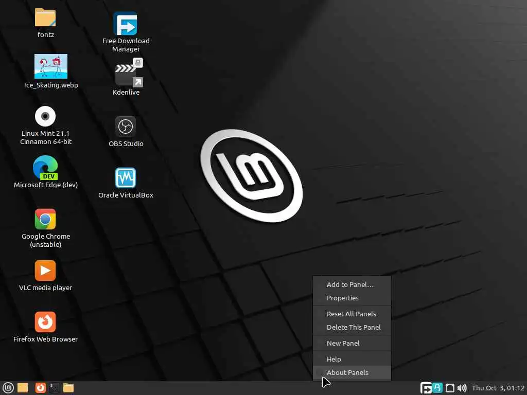Open the volume sound applet

coord(462,388)
